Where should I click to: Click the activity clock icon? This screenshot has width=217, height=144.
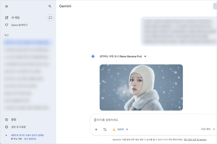click(7, 120)
